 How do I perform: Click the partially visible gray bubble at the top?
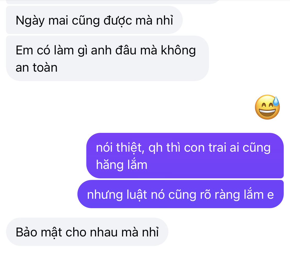[x=113, y=2]
